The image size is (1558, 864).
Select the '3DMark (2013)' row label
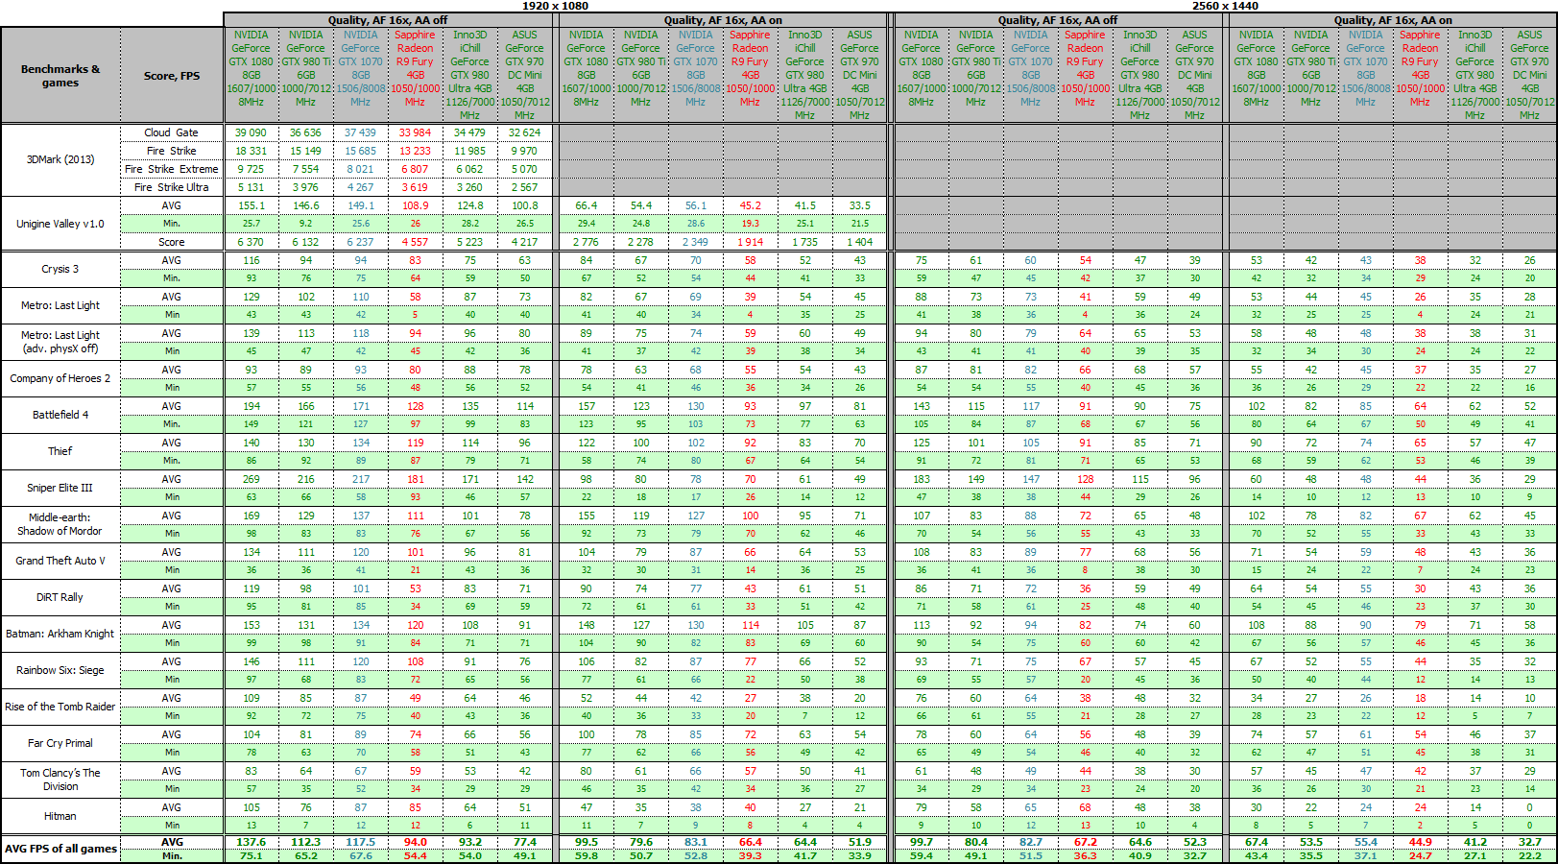pos(60,159)
